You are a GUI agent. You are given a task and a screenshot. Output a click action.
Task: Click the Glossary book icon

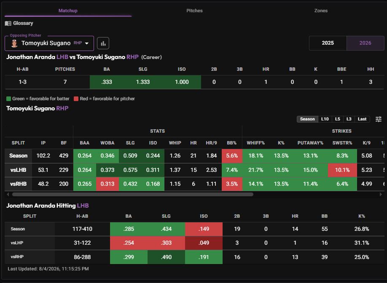(8, 24)
